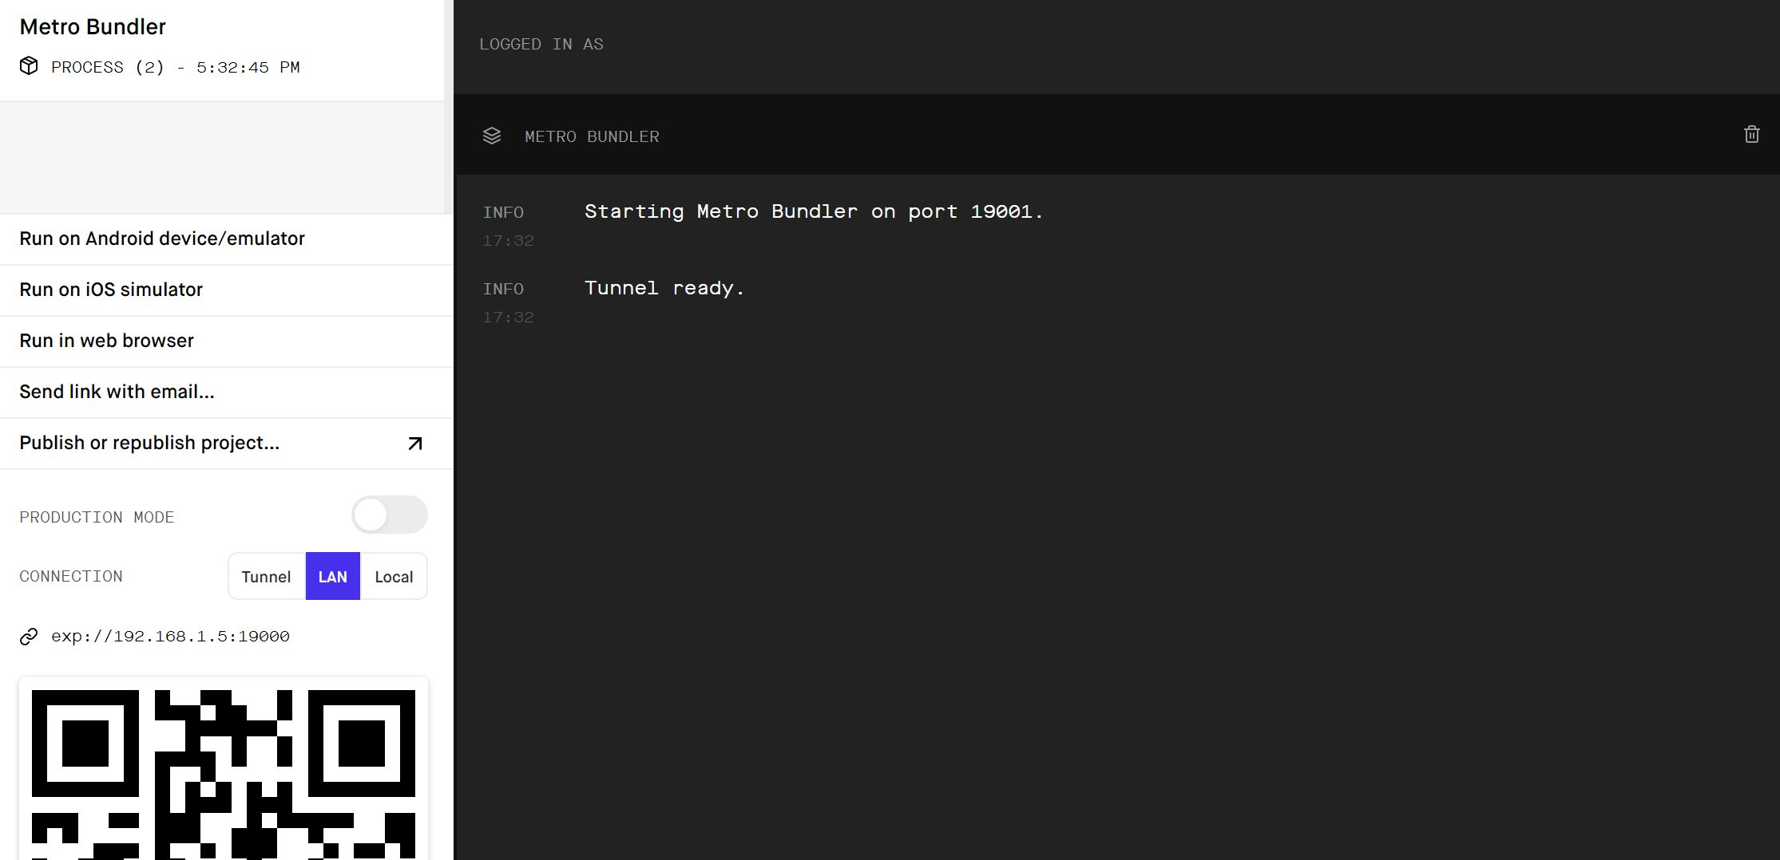Select the Local connection option
Image resolution: width=1780 pixels, height=860 pixels.
tap(394, 576)
